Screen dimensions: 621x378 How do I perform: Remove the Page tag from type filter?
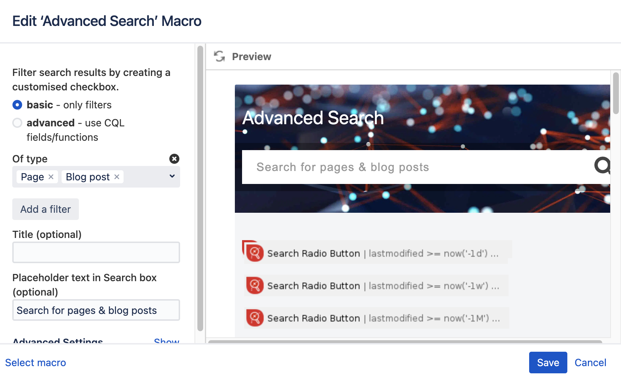[x=51, y=177]
